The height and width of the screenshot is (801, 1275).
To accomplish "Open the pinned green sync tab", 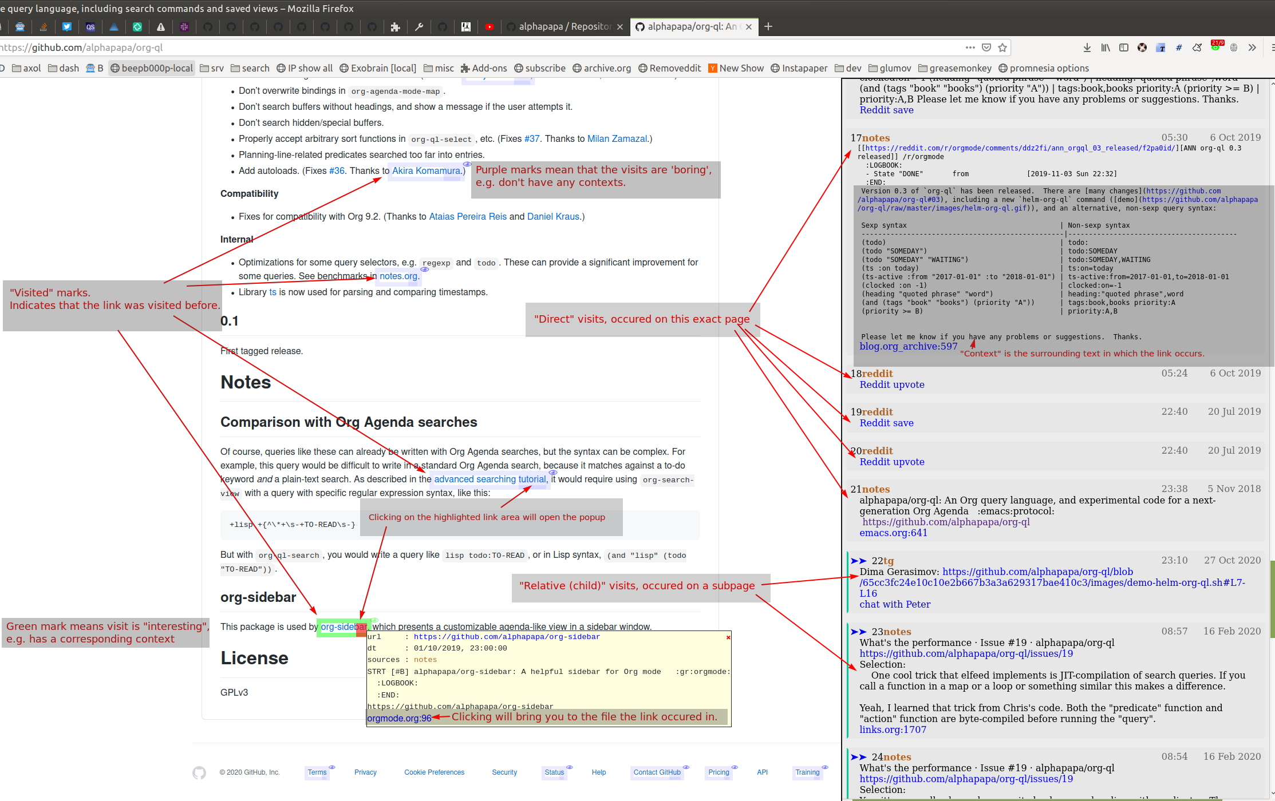I will tap(137, 27).
